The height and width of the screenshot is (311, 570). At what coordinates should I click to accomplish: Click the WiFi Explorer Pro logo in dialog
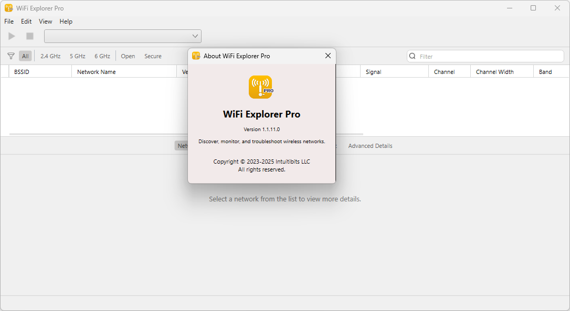261,87
